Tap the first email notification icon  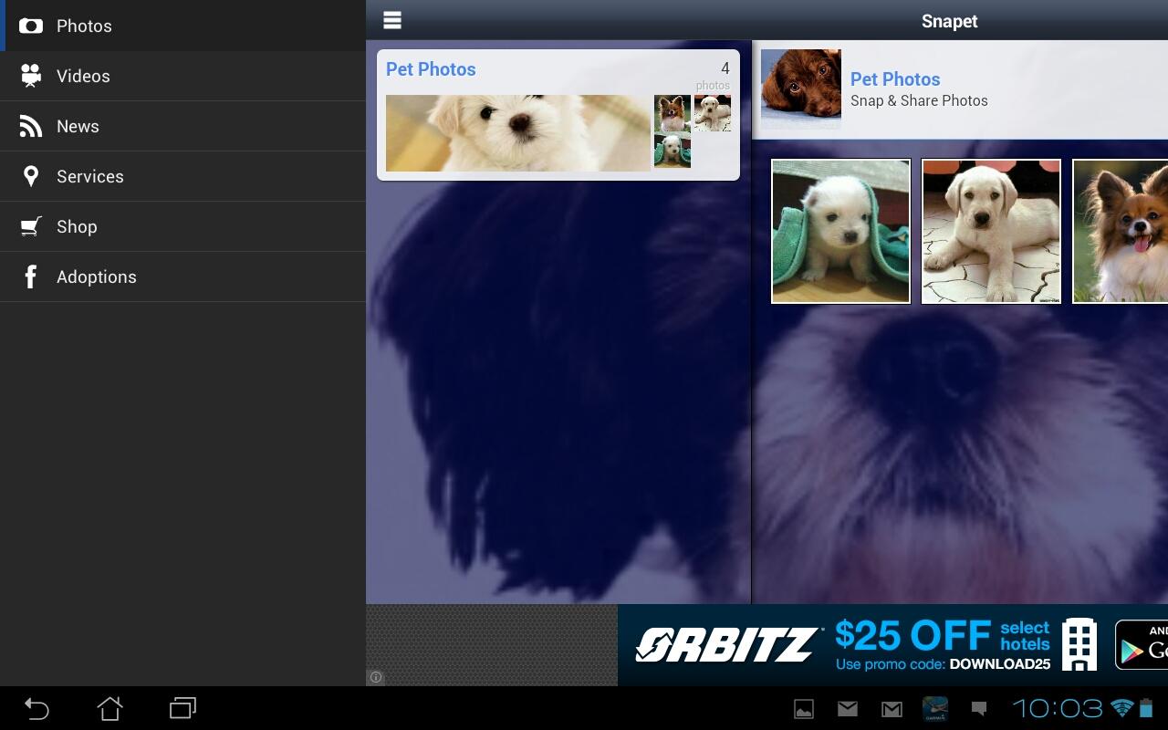point(848,708)
